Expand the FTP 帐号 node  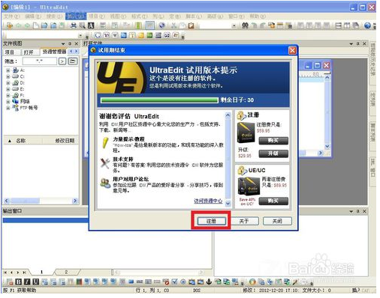tap(8, 108)
